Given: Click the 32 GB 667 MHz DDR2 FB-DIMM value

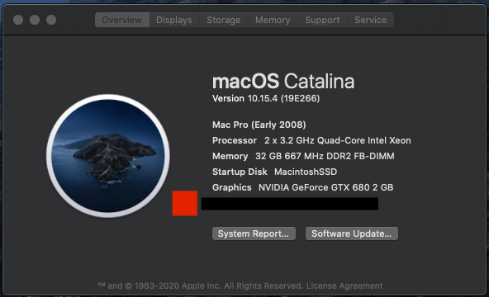Looking at the screenshot, I should click(x=325, y=156).
